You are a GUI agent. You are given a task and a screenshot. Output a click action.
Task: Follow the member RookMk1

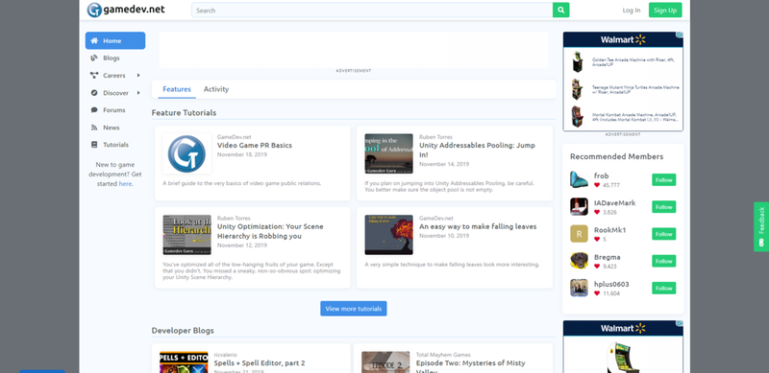[x=664, y=234]
